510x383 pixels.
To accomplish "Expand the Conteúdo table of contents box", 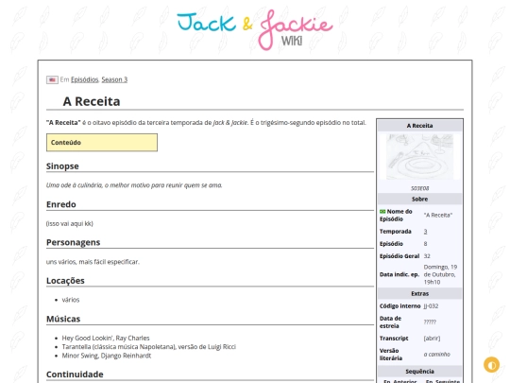I will [x=102, y=142].
